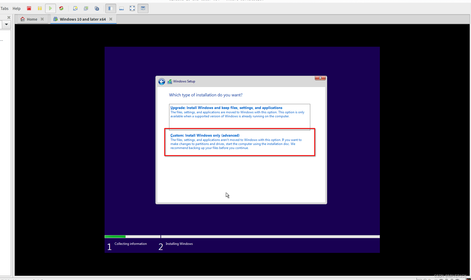
Task: Choose Custom: Install Windows only (advanced)
Action: (x=240, y=142)
